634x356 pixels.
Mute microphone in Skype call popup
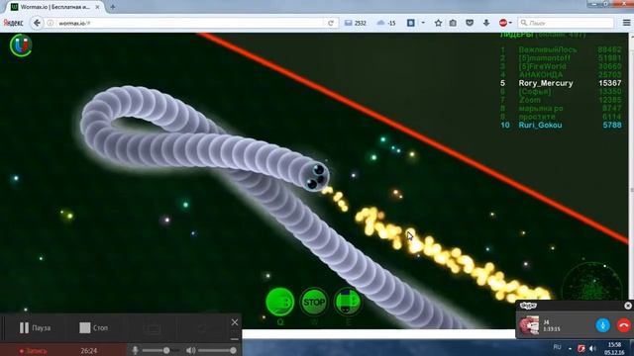coord(602,325)
